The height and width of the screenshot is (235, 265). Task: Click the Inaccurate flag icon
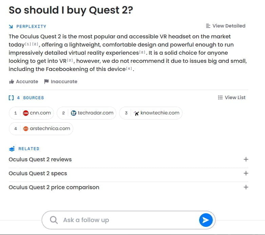coord(46,82)
